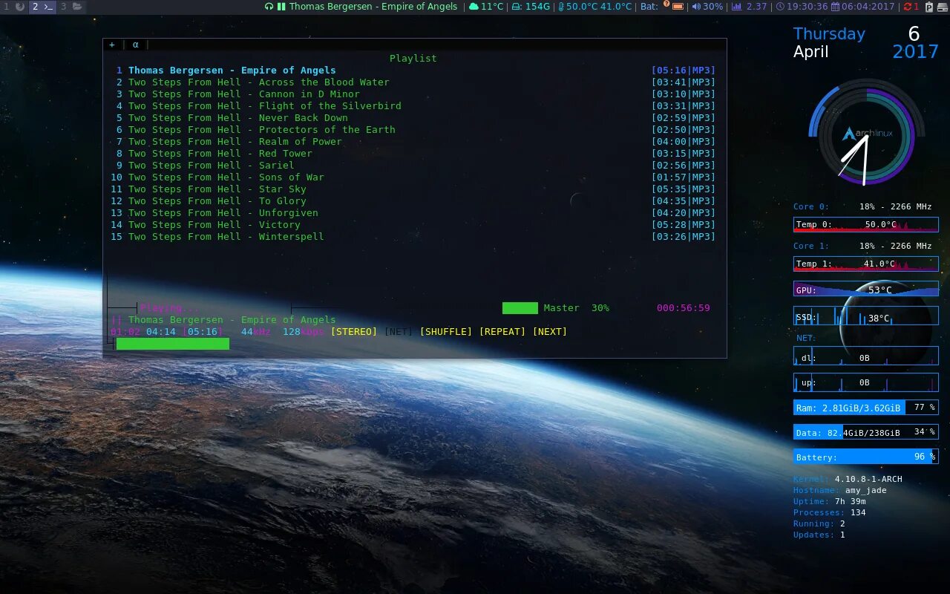Image resolution: width=950 pixels, height=594 pixels.
Task: Click the pause icon beside the song title
Action: pos(280,7)
